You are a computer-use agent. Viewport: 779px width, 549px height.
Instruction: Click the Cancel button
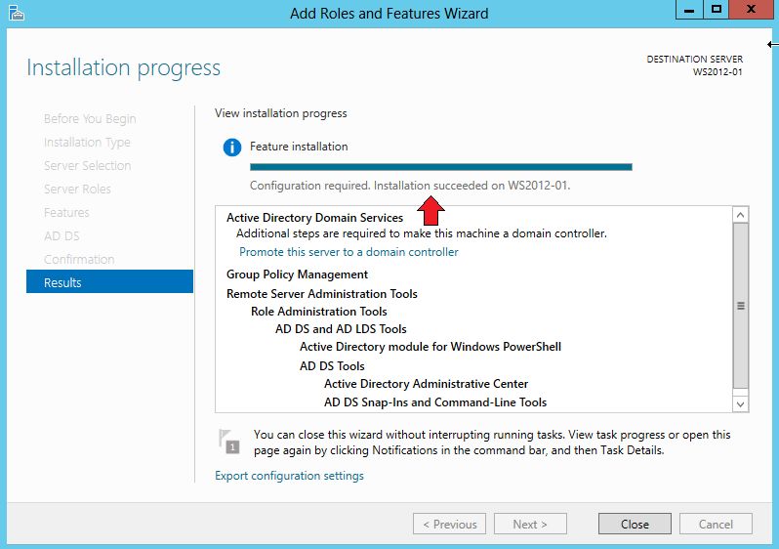click(x=716, y=525)
